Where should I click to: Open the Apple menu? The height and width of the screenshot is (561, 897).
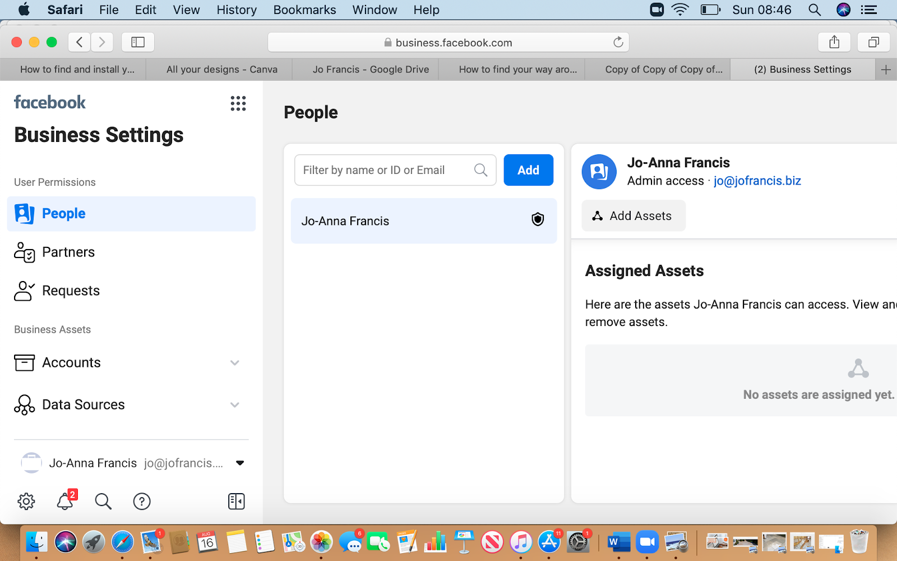tap(24, 10)
